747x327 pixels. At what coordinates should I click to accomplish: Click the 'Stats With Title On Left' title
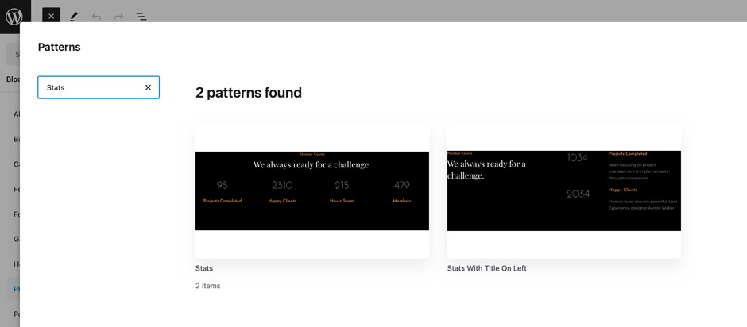486,268
